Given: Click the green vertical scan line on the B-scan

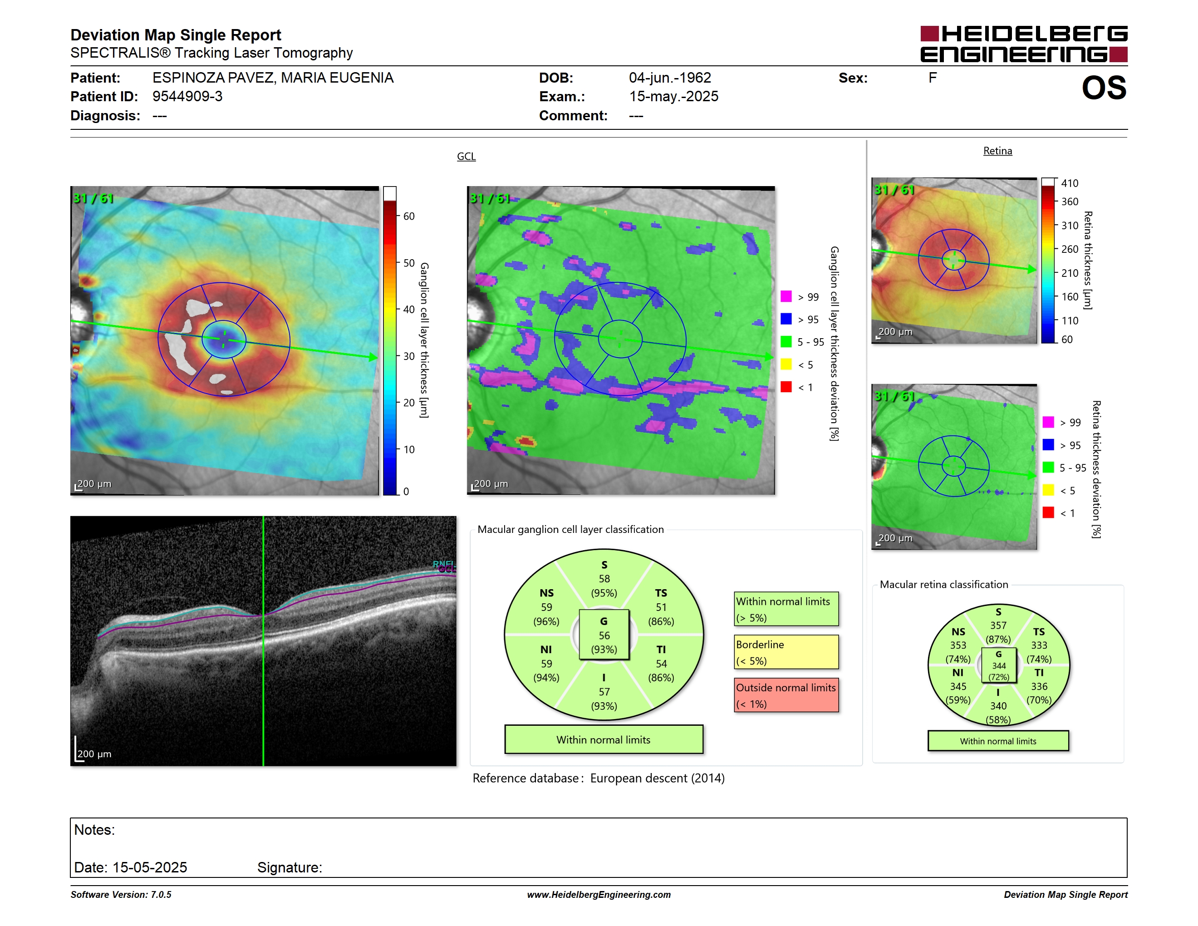Looking at the screenshot, I should click(263, 641).
